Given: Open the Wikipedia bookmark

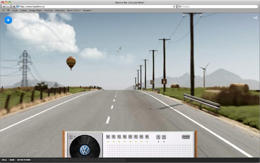Looking at the screenshot, I should coord(60,10).
